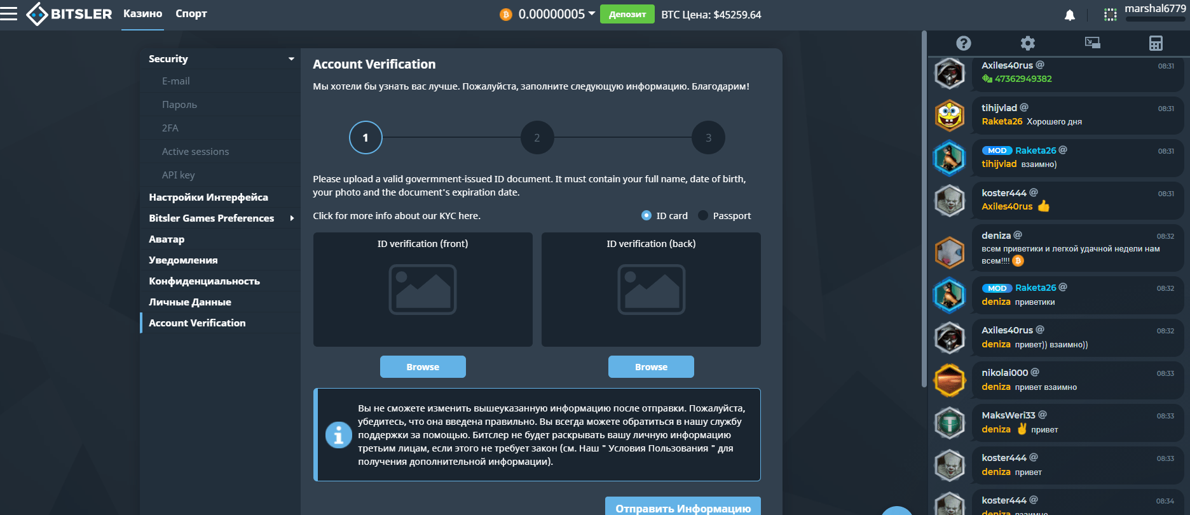This screenshot has height=515, width=1190.
Task: Select the ID card radio option
Action: pos(646,215)
